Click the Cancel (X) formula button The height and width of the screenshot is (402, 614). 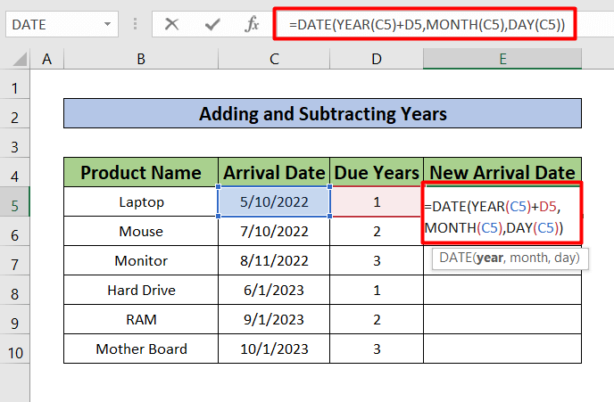click(172, 25)
